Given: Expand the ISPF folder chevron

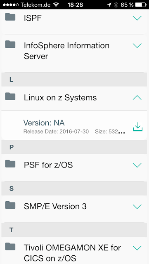Looking at the screenshot, I should tap(137, 18).
